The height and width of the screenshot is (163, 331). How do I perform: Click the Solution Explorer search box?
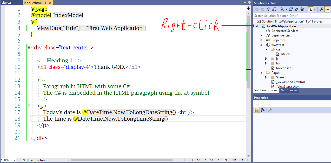point(292,16)
